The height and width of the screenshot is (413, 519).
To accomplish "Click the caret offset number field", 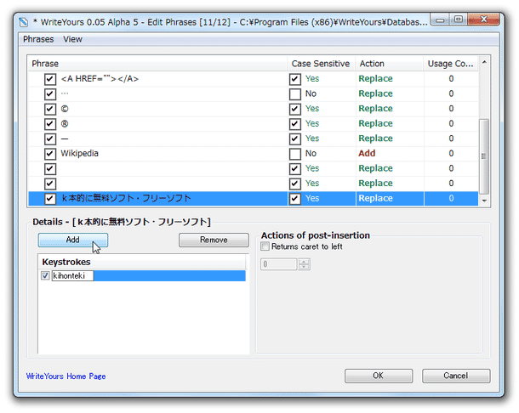I will coord(279,264).
